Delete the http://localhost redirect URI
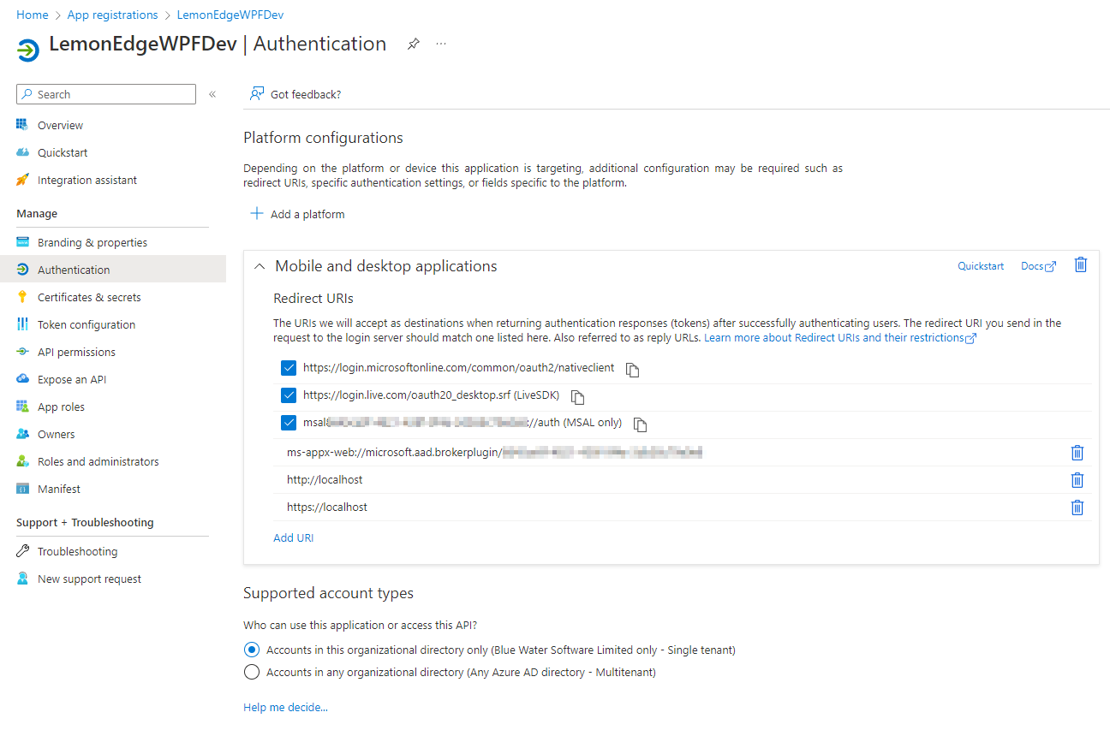 [x=1077, y=480]
